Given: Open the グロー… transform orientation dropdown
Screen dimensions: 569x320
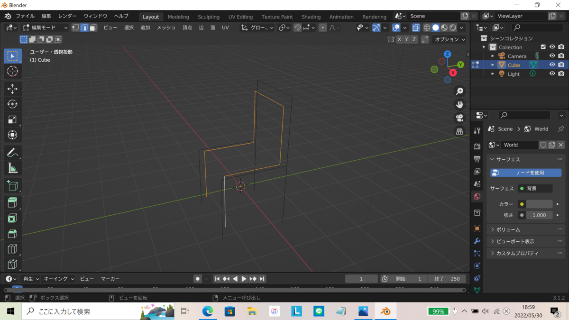Looking at the screenshot, I should coord(257,27).
